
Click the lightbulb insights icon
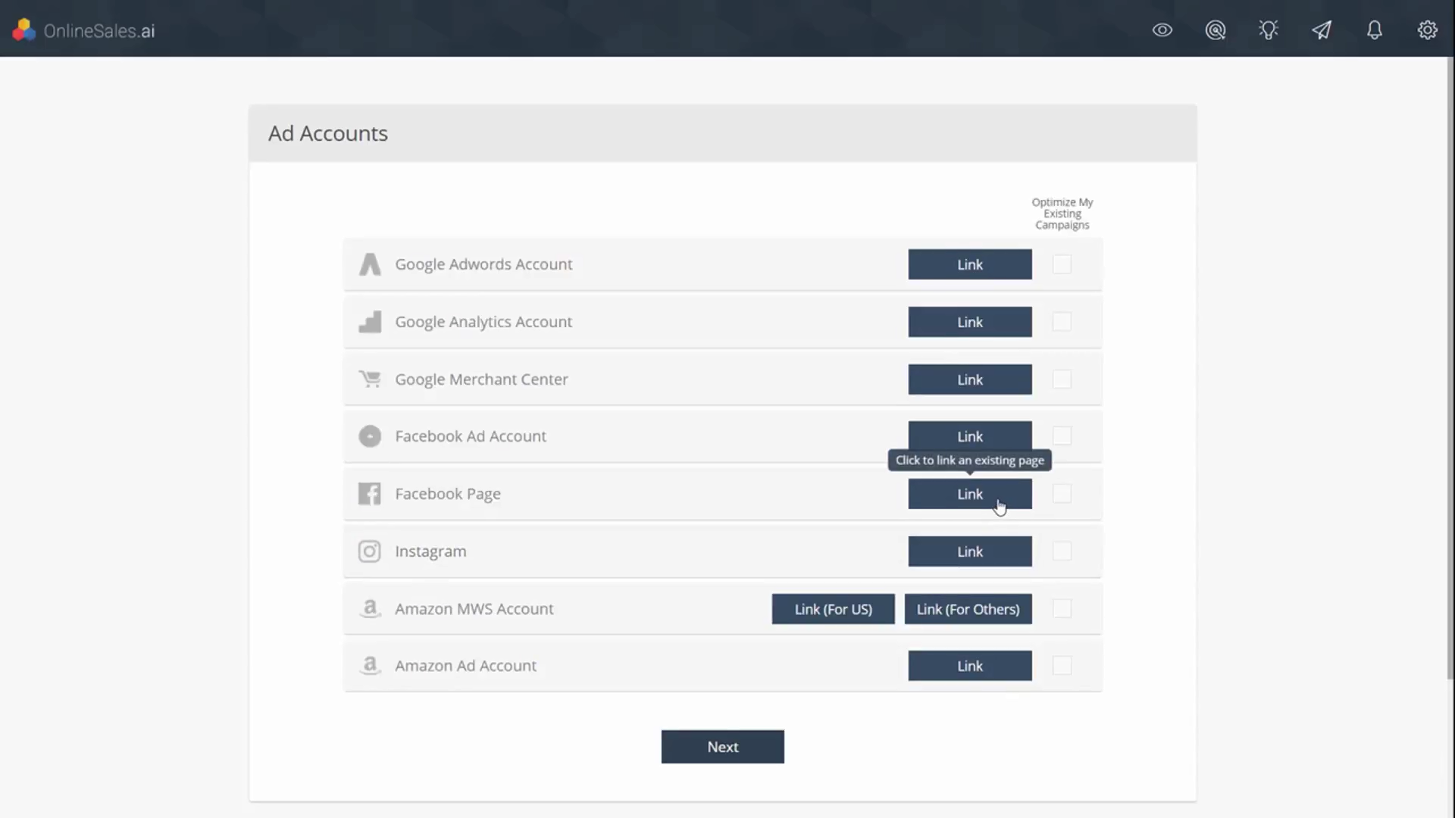(x=1269, y=30)
